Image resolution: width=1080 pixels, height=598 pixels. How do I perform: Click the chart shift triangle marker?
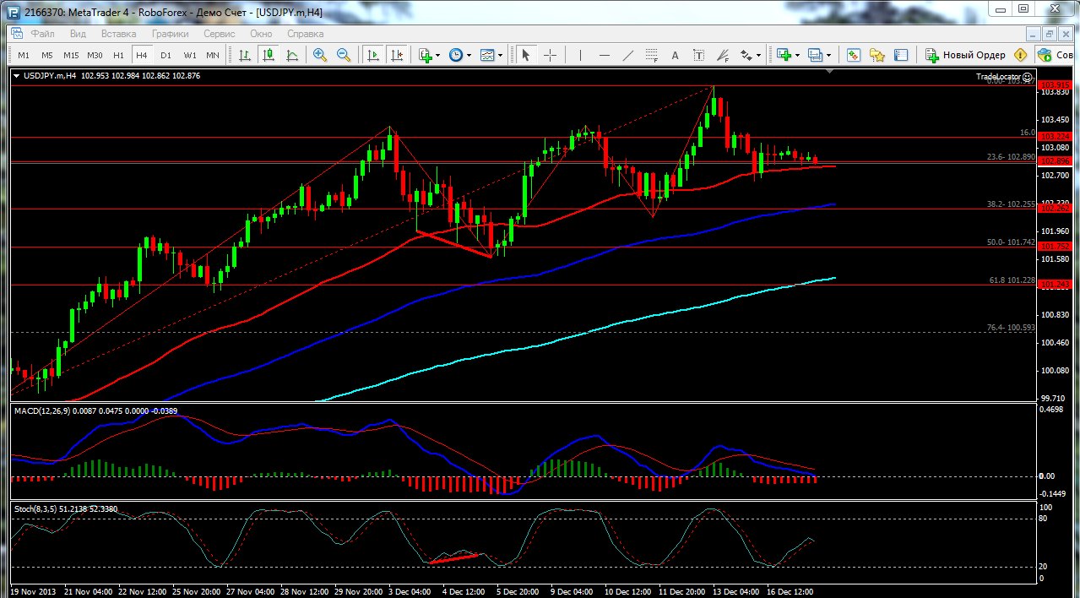point(831,73)
